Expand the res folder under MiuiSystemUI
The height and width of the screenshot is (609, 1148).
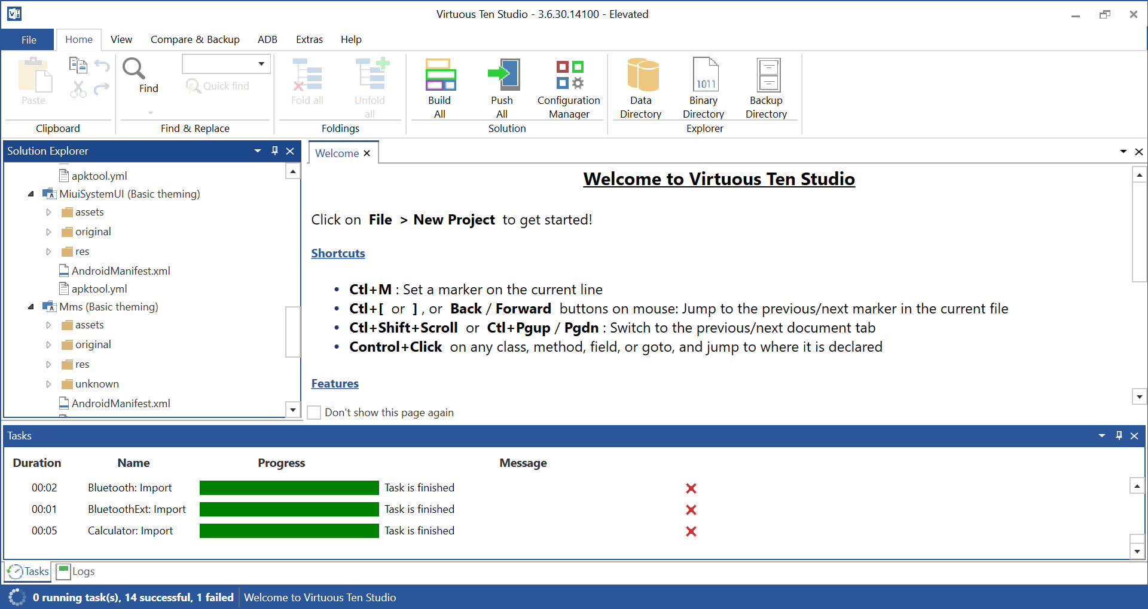(49, 252)
